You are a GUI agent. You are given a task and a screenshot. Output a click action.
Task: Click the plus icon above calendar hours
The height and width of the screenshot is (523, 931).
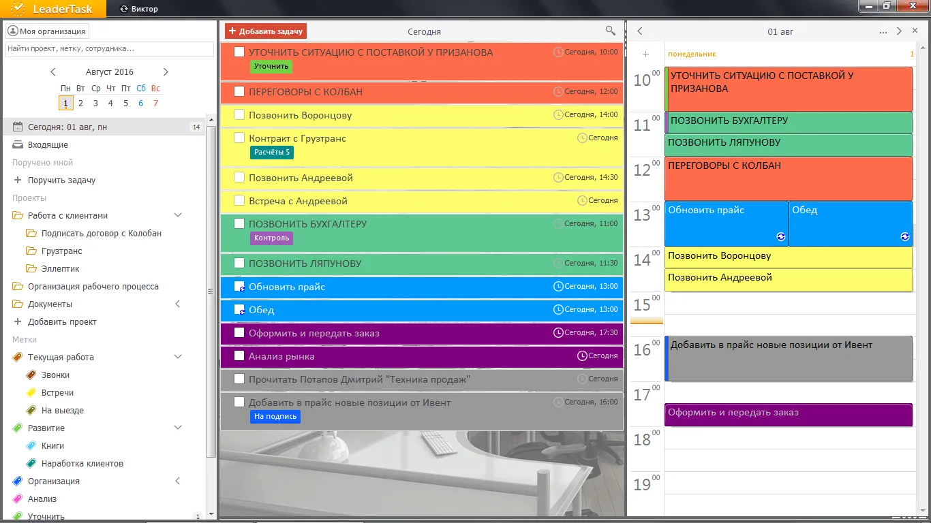(645, 54)
